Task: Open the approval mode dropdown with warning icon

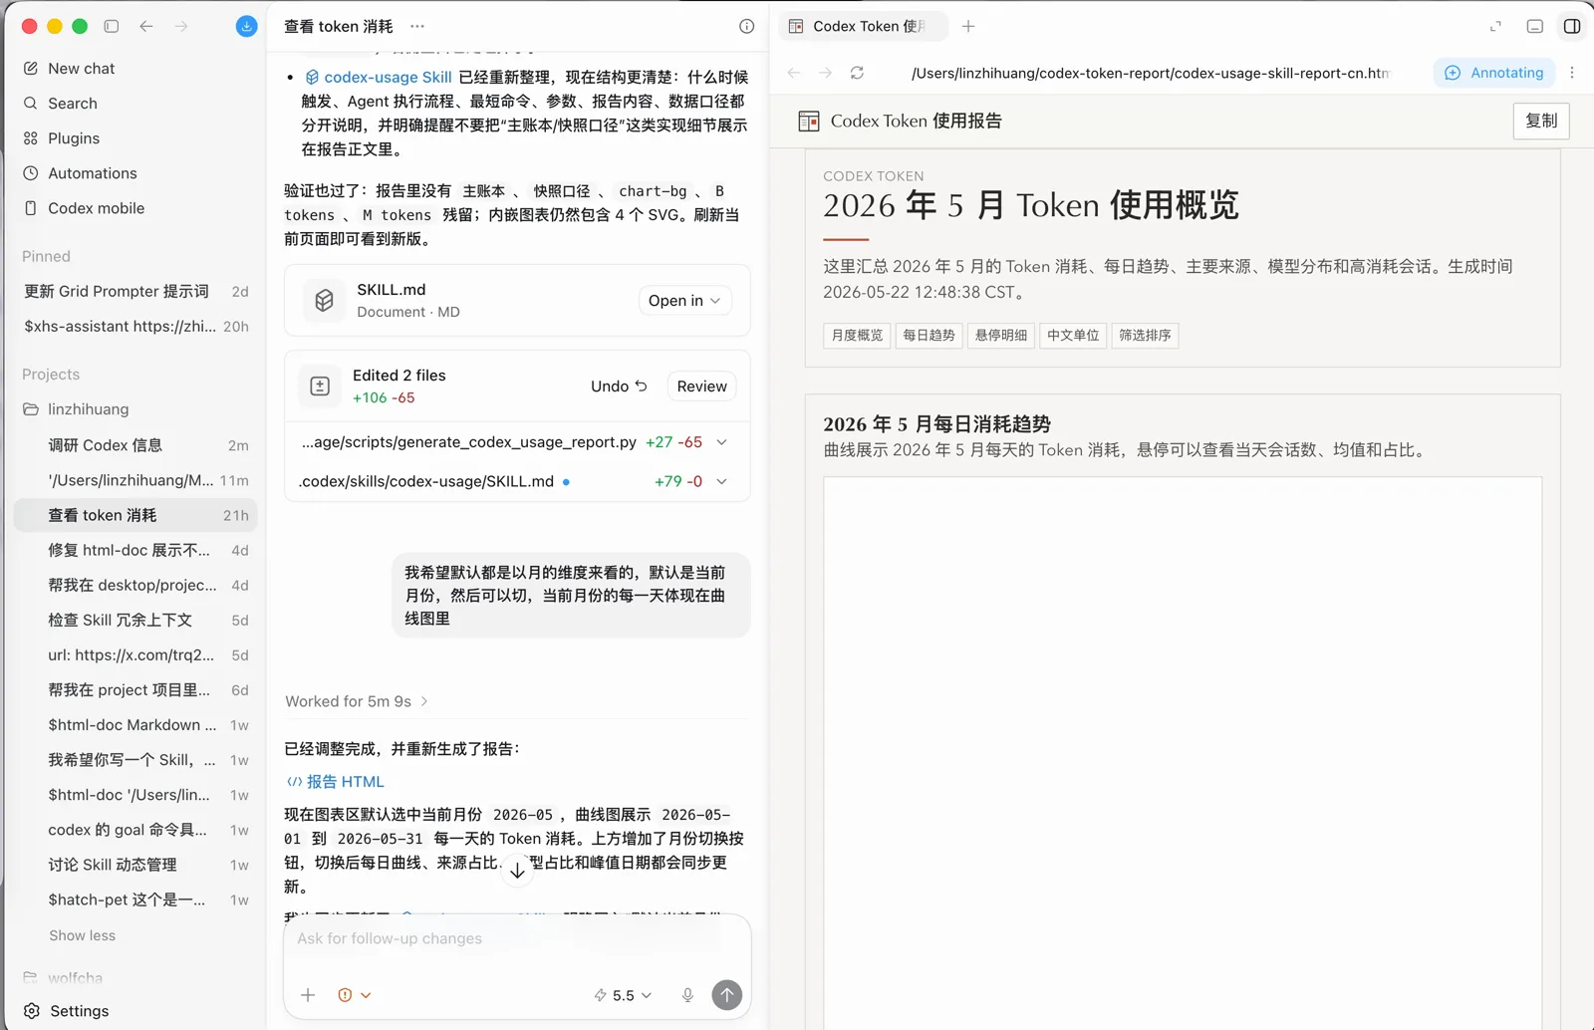Action: coord(354,994)
